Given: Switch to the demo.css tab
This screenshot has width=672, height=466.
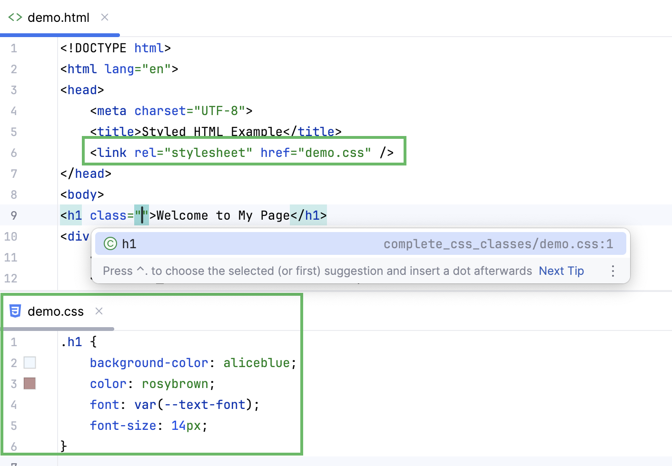Looking at the screenshot, I should tap(56, 311).
